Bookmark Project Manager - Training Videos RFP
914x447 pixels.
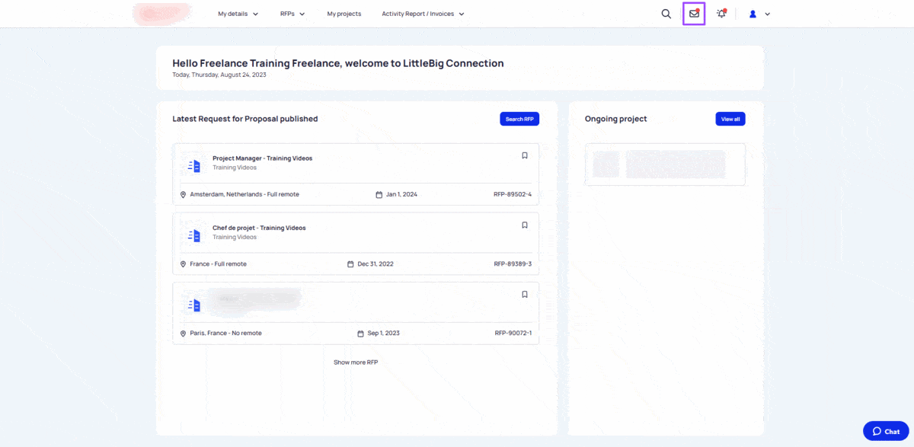[525, 155]
